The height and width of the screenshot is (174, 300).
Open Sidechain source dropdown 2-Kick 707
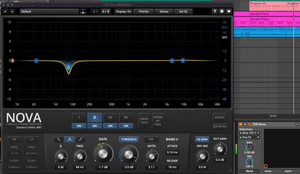250,132
